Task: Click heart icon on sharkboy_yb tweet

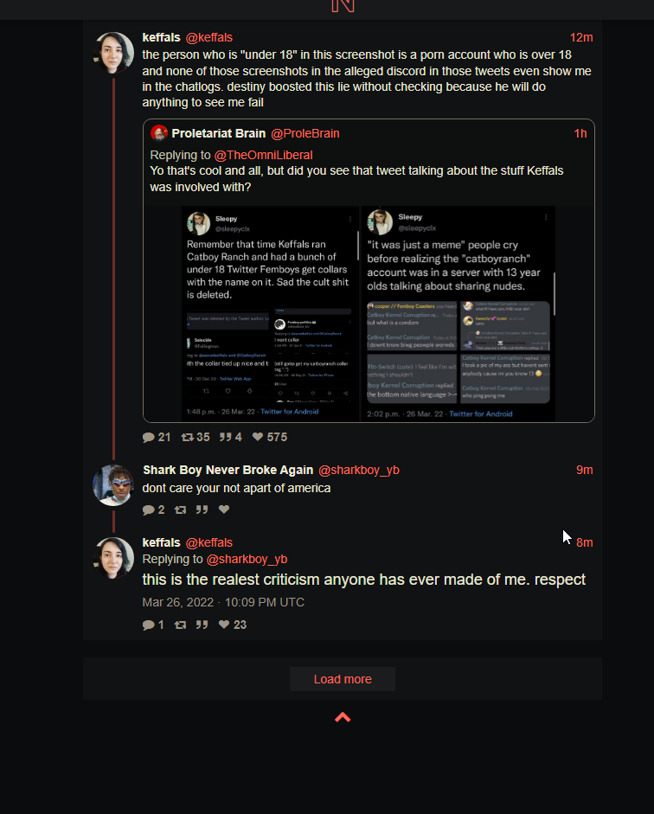Action: click(x=224, y=510)
